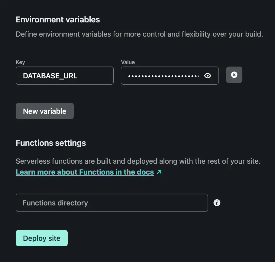This screenshot has width=275, height=262.
Task: Click the masked Value input box
Action: pyautogui.click(x=163, y=76)
